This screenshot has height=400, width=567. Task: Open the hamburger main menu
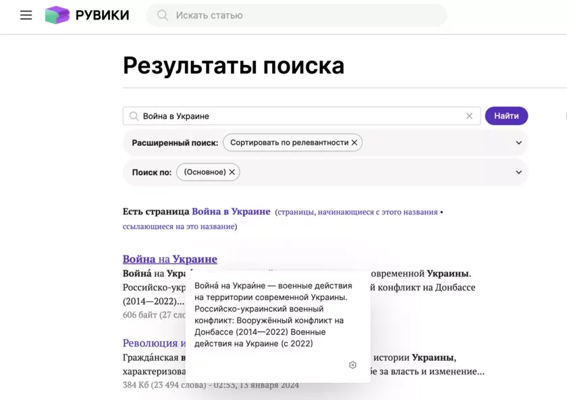(26, 15)
